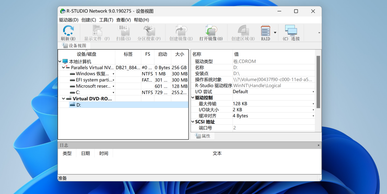Screen dimensions: 387x194
Task: Click the WinNT\Handle\Logical driver value
Action: coord(257,85)
